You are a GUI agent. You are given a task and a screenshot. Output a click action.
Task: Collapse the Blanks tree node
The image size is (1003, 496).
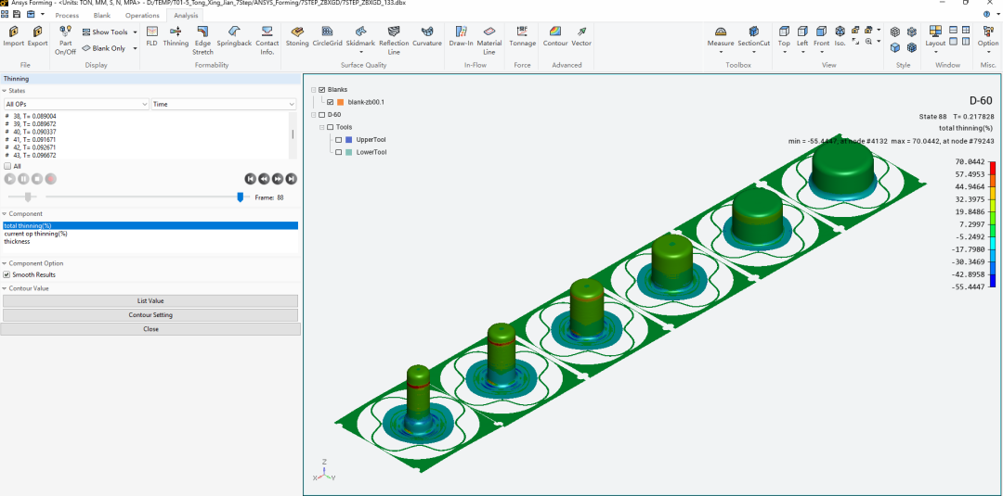[313, 90]
